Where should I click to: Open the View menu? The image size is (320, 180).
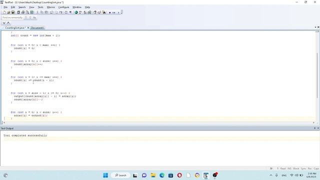31,7
